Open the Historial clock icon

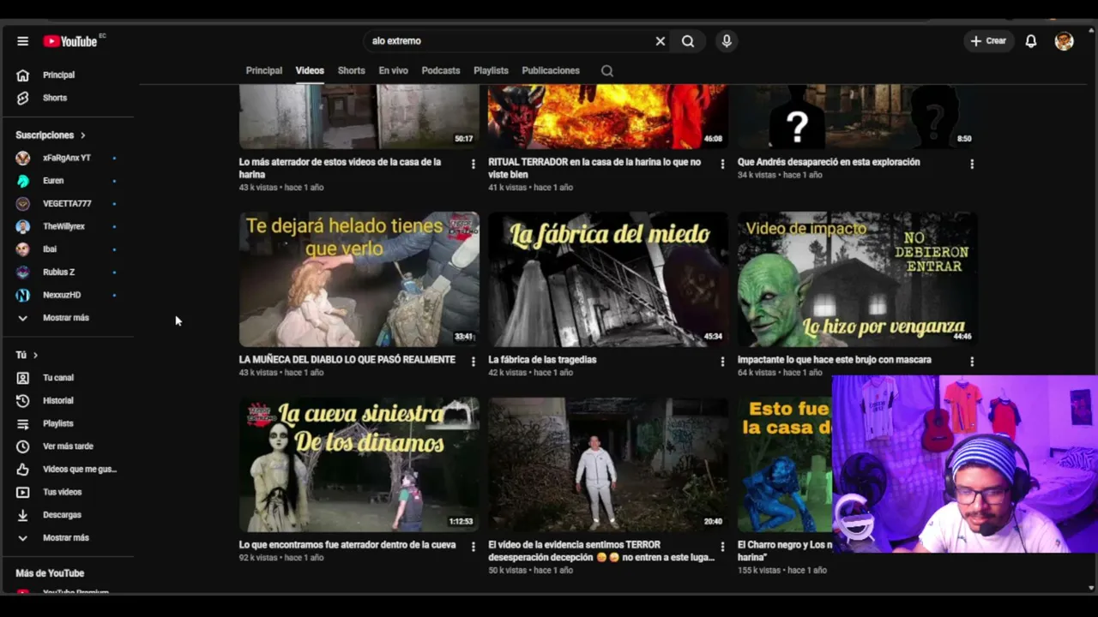[x=23, y=401]
